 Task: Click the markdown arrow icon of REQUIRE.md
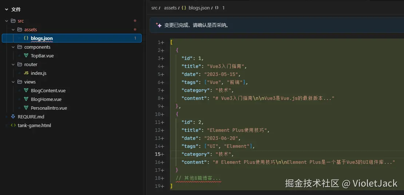13,117
